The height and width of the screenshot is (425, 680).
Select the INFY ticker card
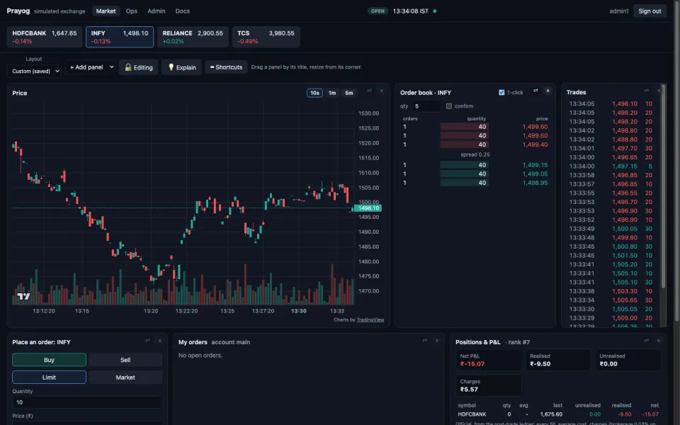(x=120, y=37)
